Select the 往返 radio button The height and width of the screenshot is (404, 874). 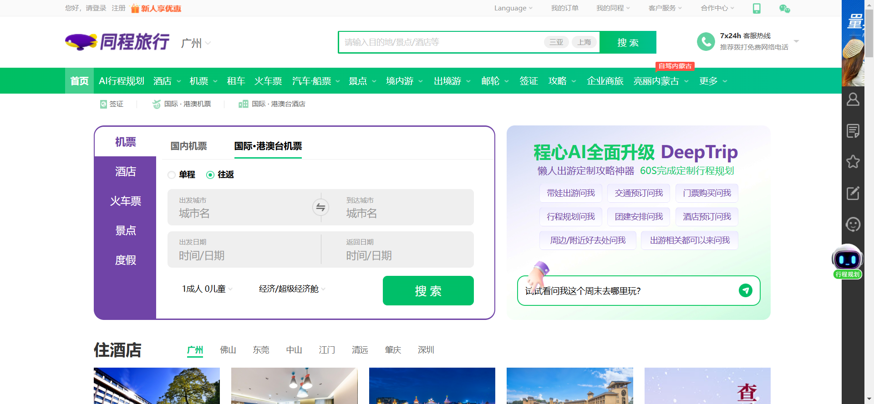(210, 175)
